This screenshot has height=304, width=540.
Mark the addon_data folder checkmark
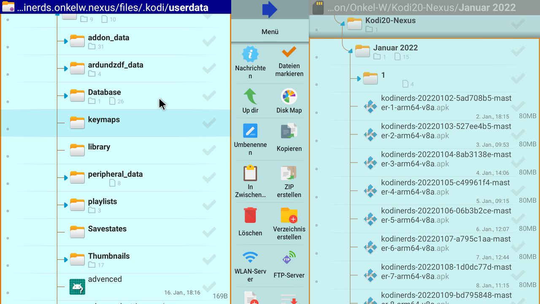tap(209, 41)
